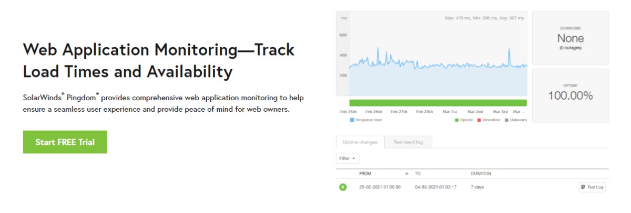
Task: Click the green uptime status bar
Action: pos(437,103)
